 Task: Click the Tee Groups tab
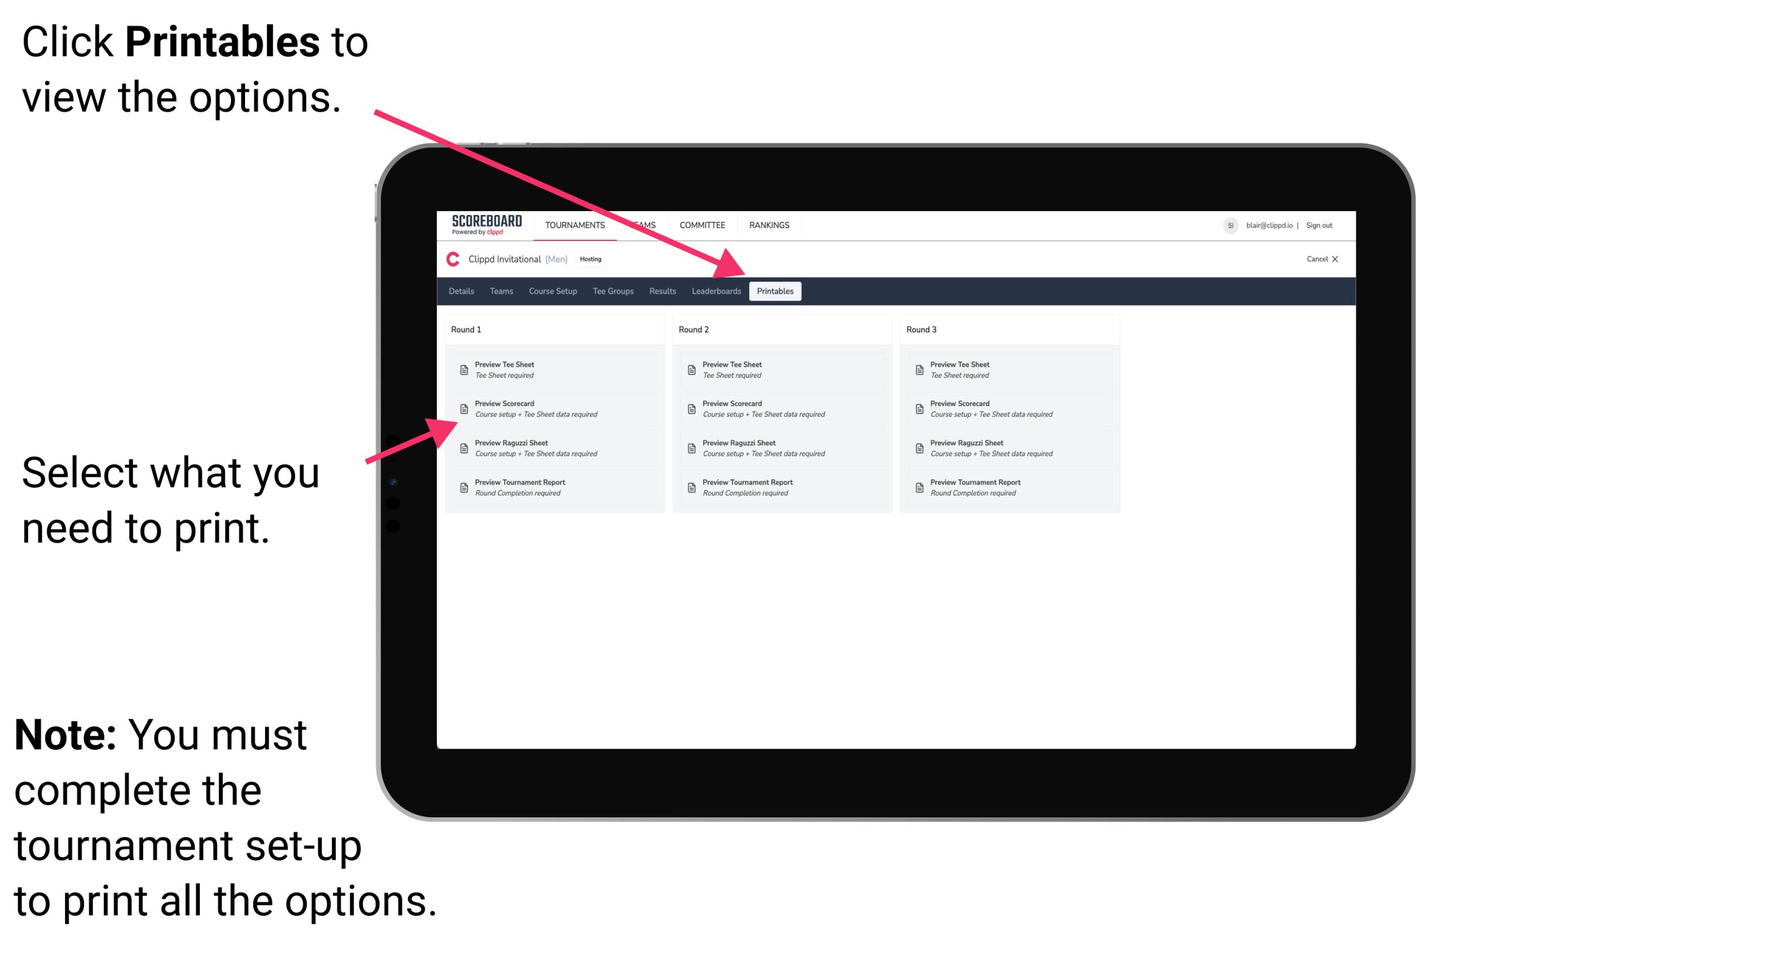pyautogui.click(x=612, y=291)
